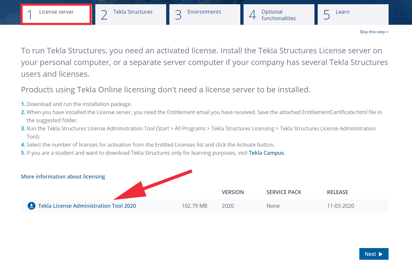The width and height of the screenshot is (412, 263).
Task: Click the SERVICE PACK column header
Action: click(x=284, y=192)
